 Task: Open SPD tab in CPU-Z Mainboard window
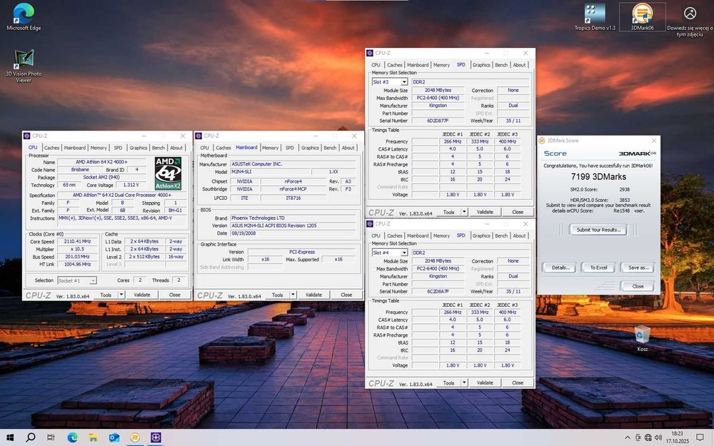pyautogui.click(x=290, y=148)
